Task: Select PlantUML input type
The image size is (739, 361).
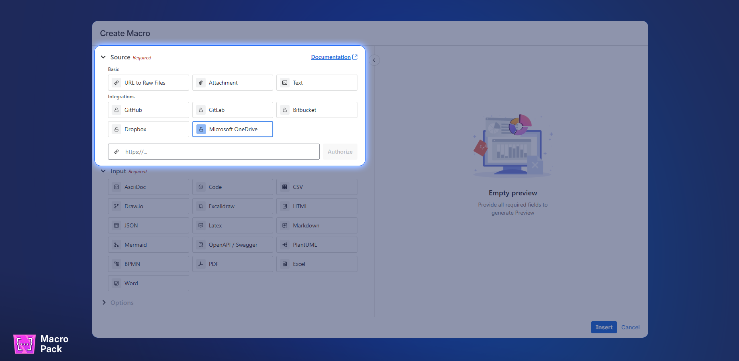Action: click(317, 245)
